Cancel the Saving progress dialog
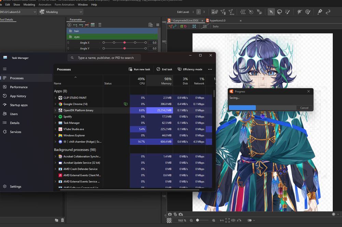This screenshot has height=227, width=342. [x=304, y=108]
